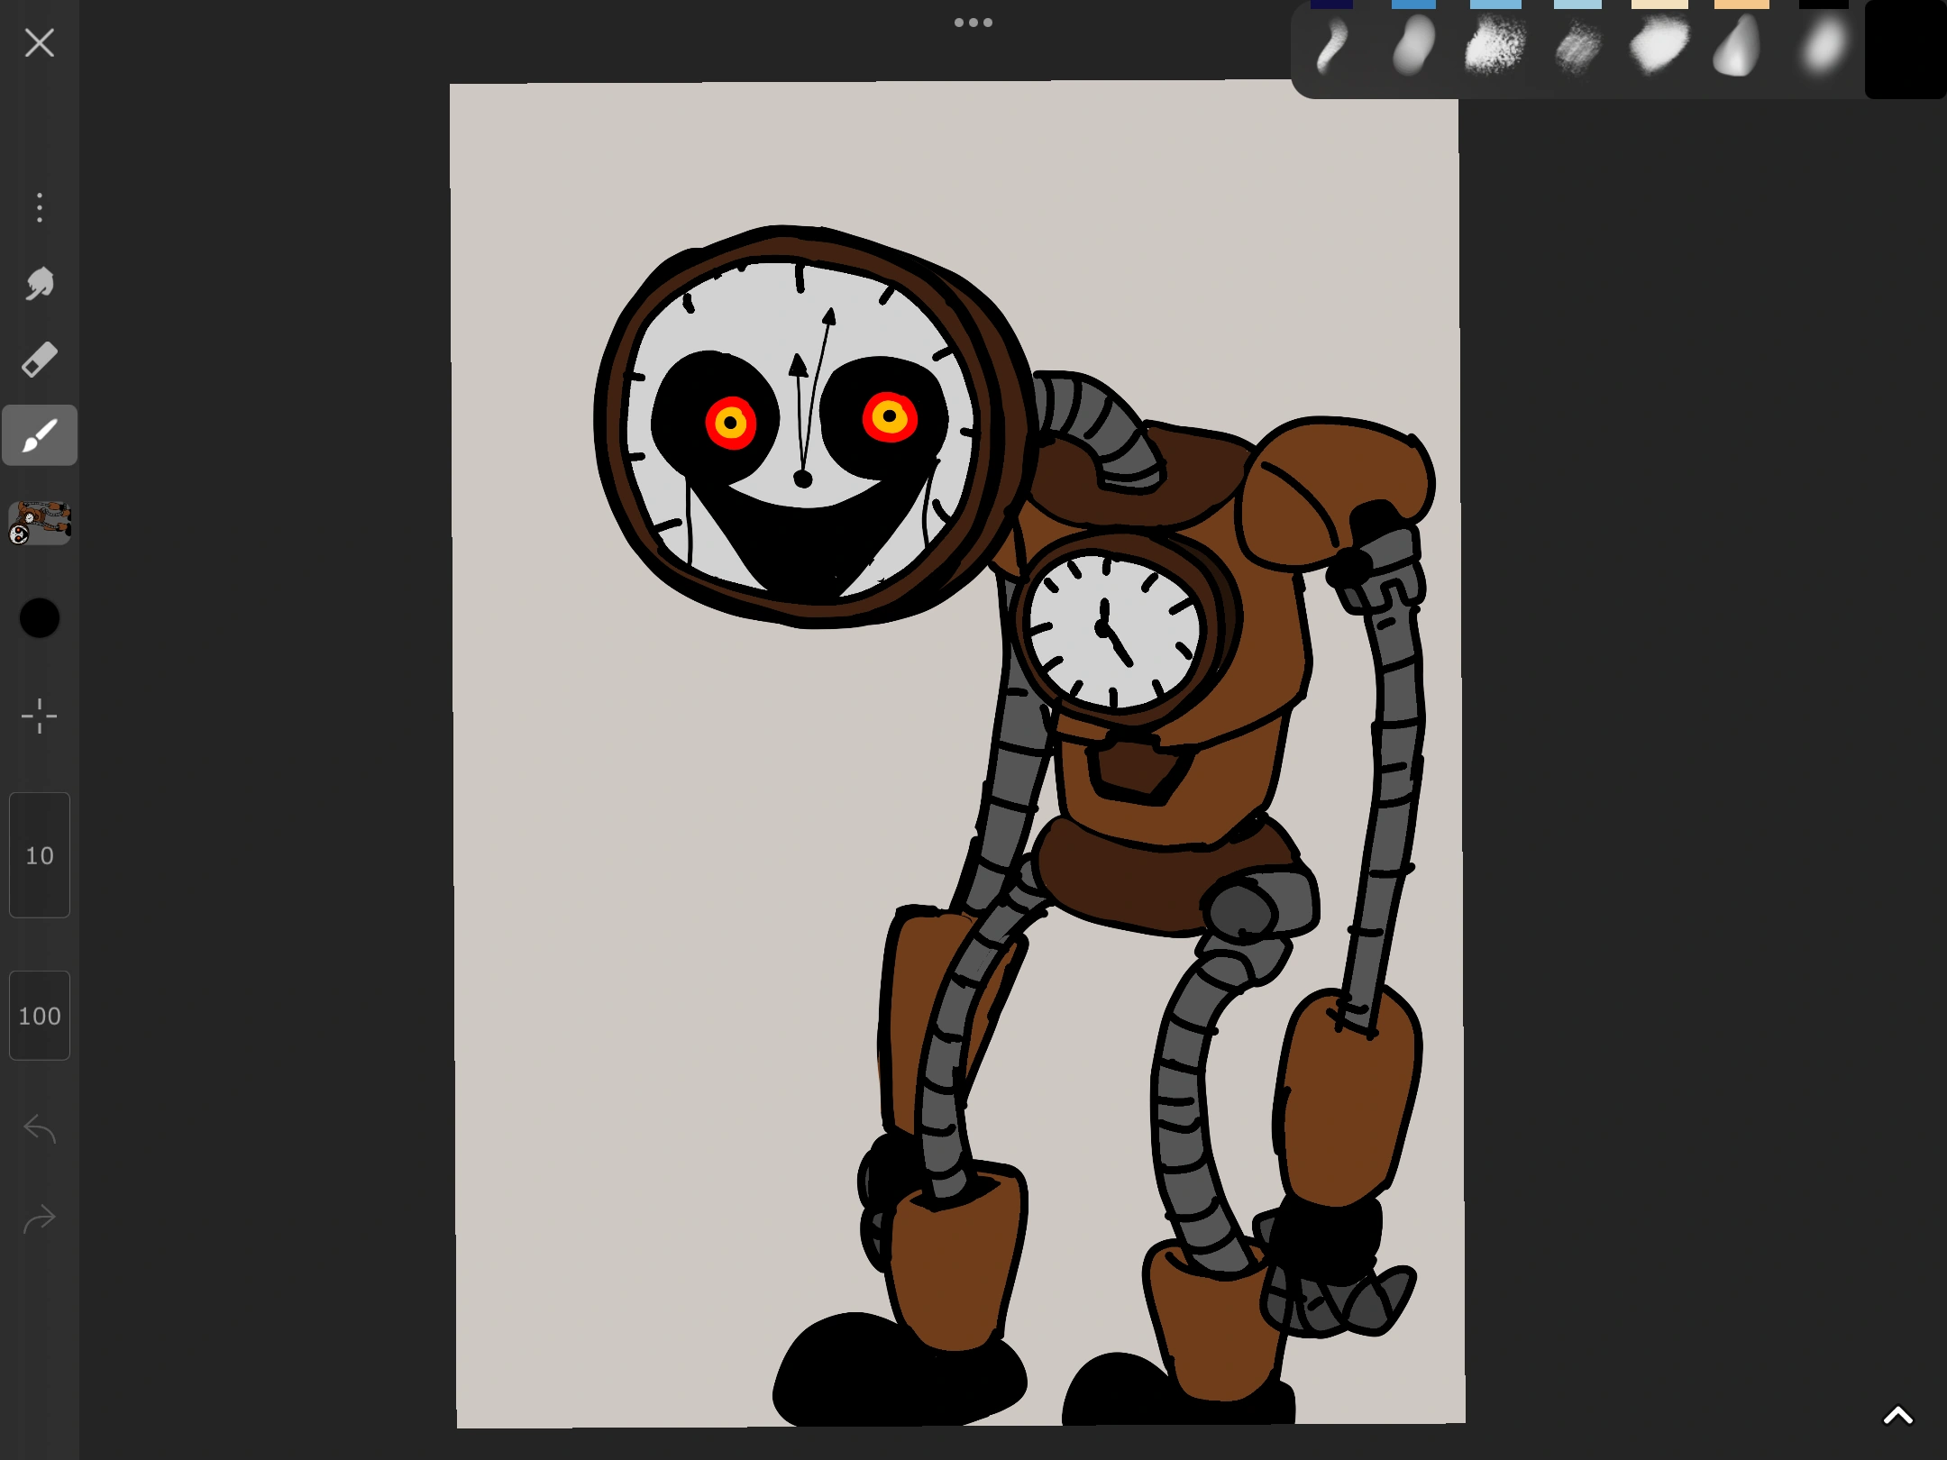Open the three-dot options menu in sidebar
The image size is (1947, 1460).
tap(39, 207)
